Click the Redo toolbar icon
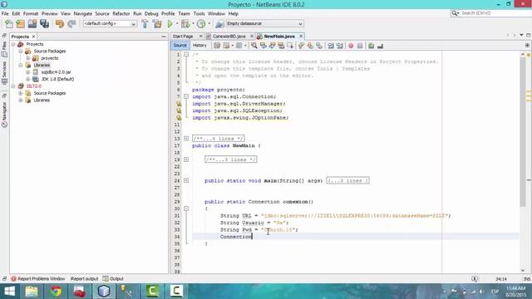Screen dimensions: 532x299 (x=71, y=24)
